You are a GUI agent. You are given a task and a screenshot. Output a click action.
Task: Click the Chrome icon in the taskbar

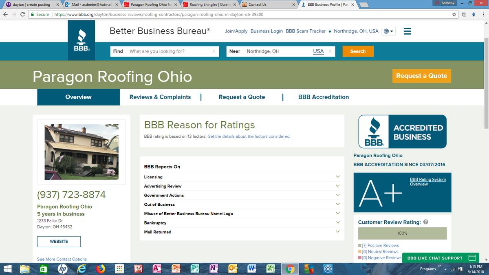pyautogui.click(x=290, y=269)
